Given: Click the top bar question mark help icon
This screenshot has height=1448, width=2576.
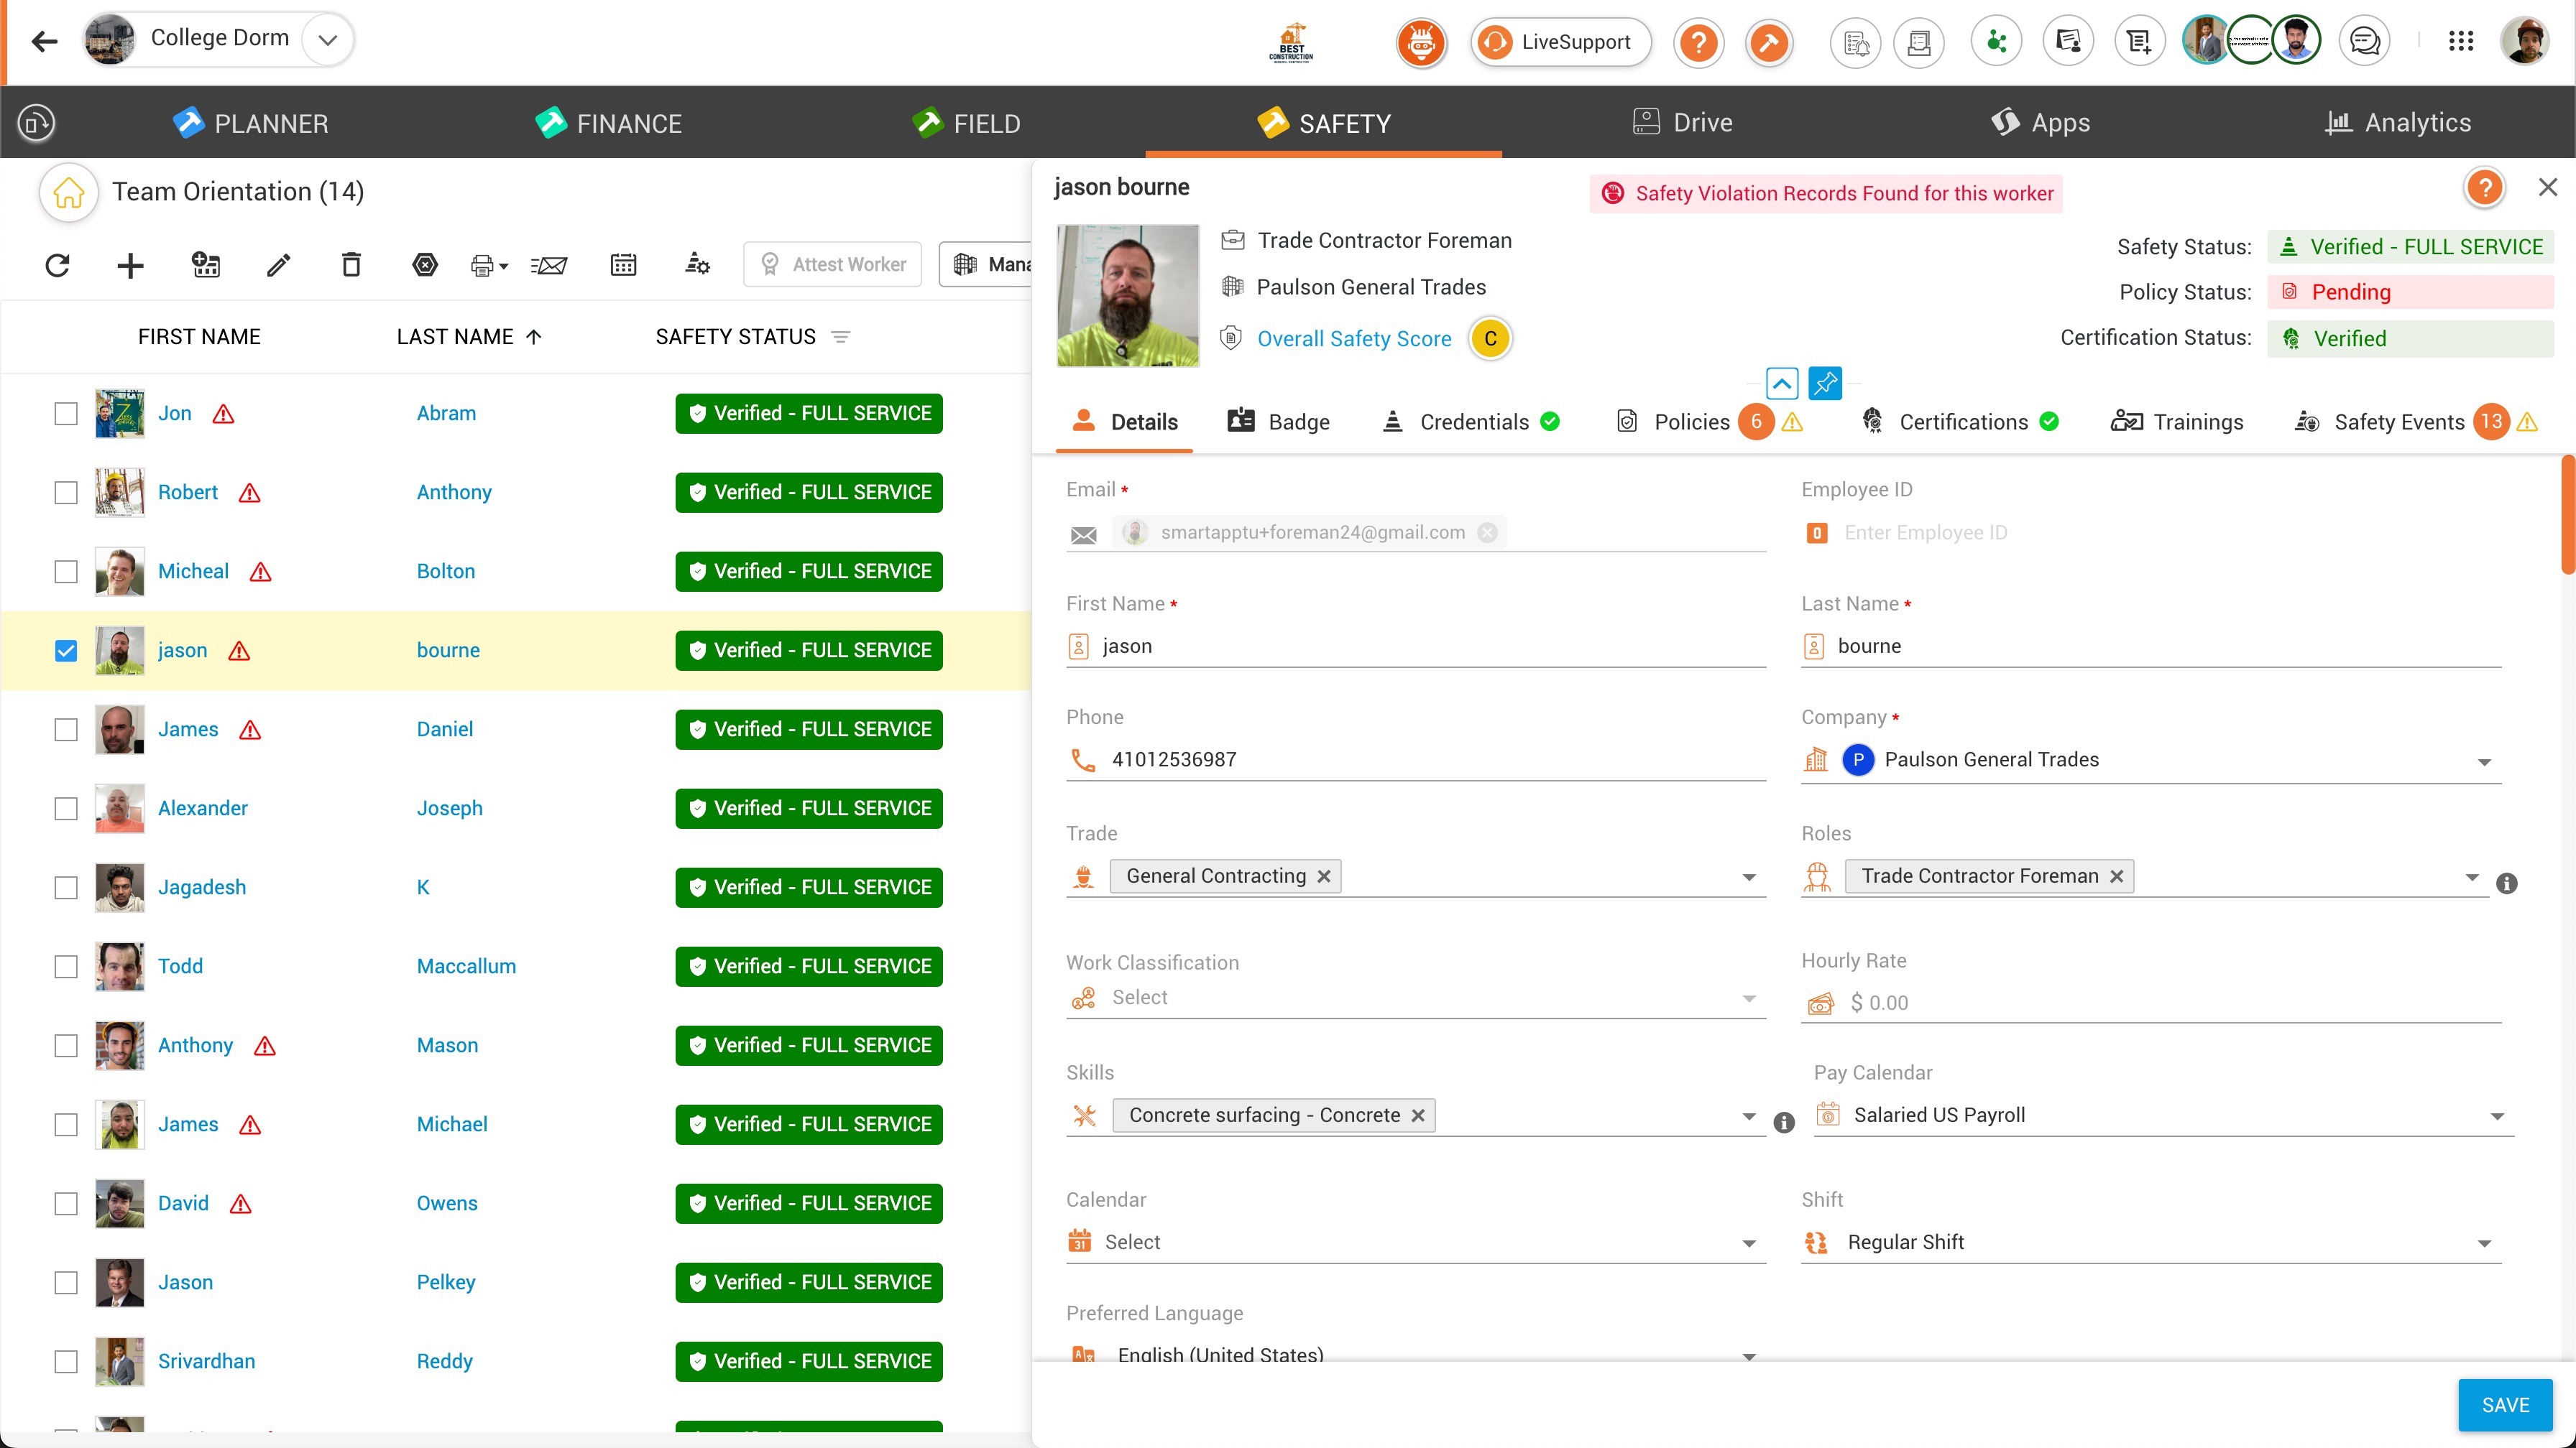Looking at the screenshot, I should pyautogui.click(x=1698, y=42).
